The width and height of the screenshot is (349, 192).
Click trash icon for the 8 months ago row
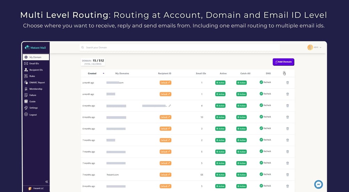(287, 186)
